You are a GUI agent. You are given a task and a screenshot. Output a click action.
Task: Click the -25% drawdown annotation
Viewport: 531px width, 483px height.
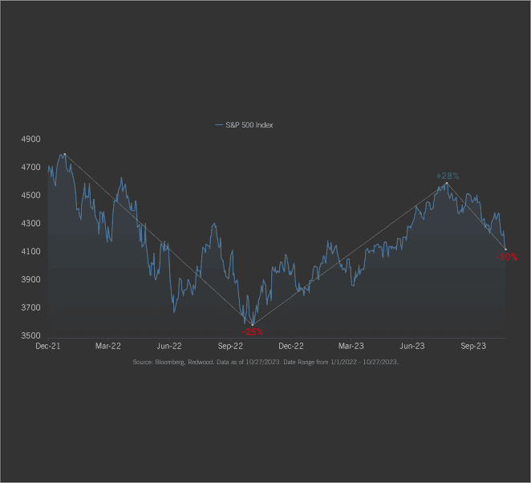tap(253, 332)
